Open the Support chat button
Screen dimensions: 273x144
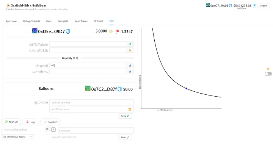pyautogui.click(x=50, y=122)
